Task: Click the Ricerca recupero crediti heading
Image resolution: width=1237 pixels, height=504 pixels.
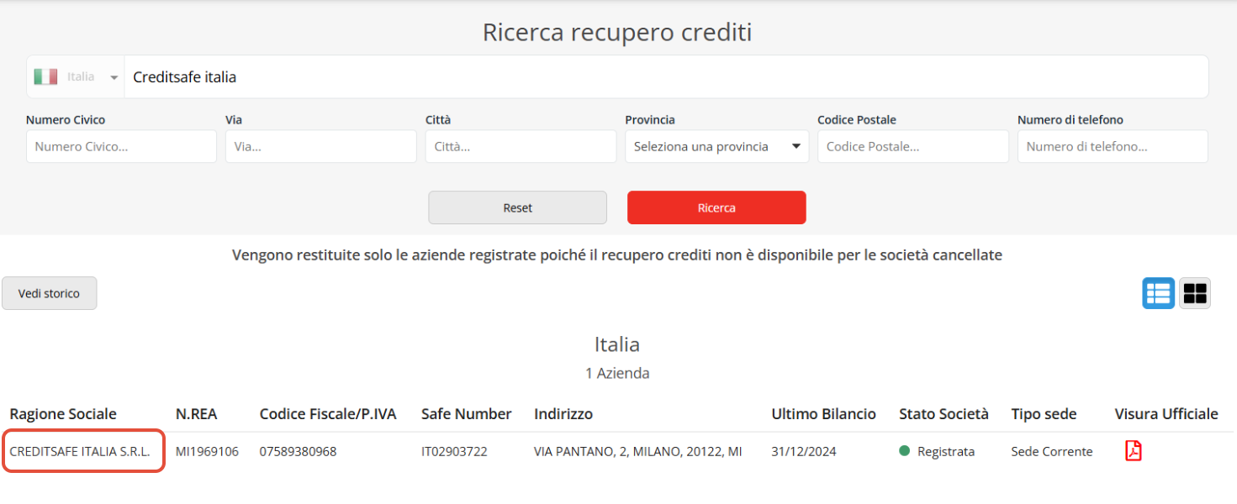Action: 617,32
